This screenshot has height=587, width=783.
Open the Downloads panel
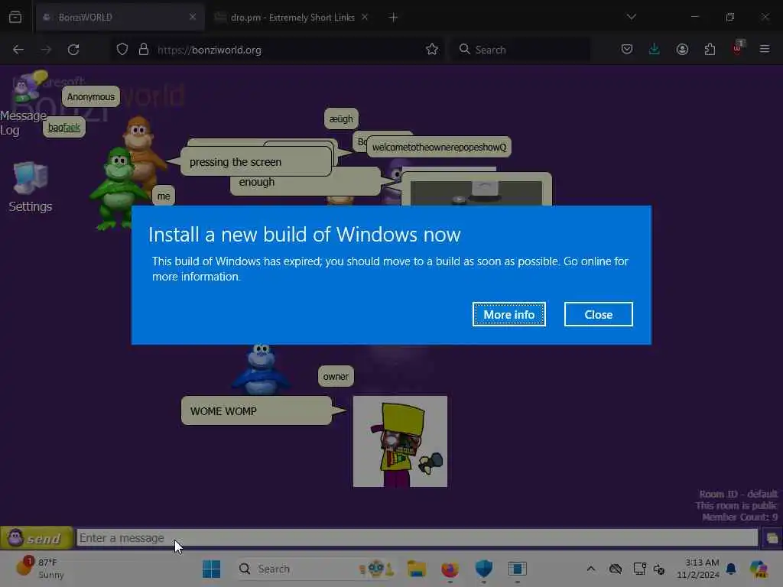click(655, 50)
